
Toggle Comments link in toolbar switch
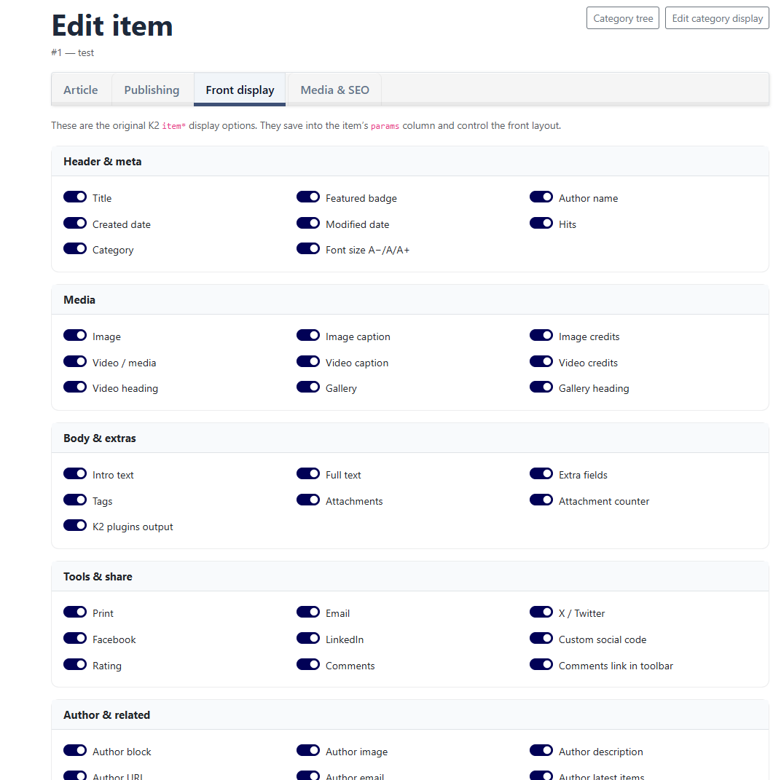click(x=541, y=664)
